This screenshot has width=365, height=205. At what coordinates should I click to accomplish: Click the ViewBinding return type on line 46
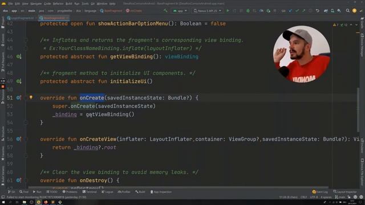[181, 56]
